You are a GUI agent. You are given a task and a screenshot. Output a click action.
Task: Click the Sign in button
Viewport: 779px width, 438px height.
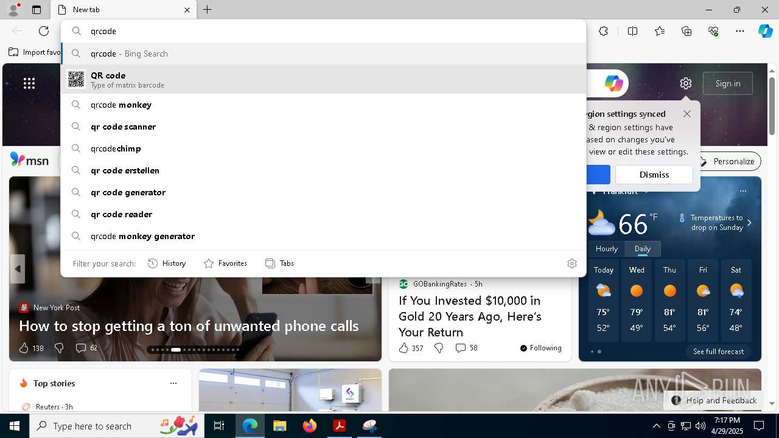point(728,83)
